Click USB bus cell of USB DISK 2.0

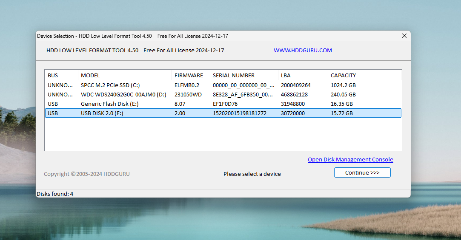(x=53, y=113)
